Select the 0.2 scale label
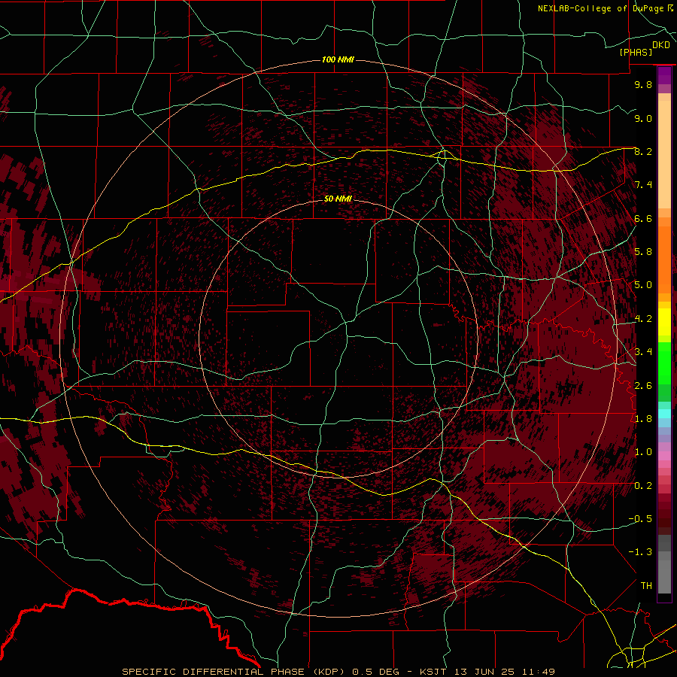The image size is (677, 677). point(643,485)
